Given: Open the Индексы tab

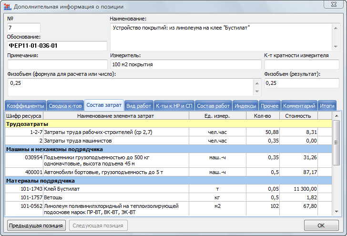Looking at the screenshot, I should pos(246,106).
